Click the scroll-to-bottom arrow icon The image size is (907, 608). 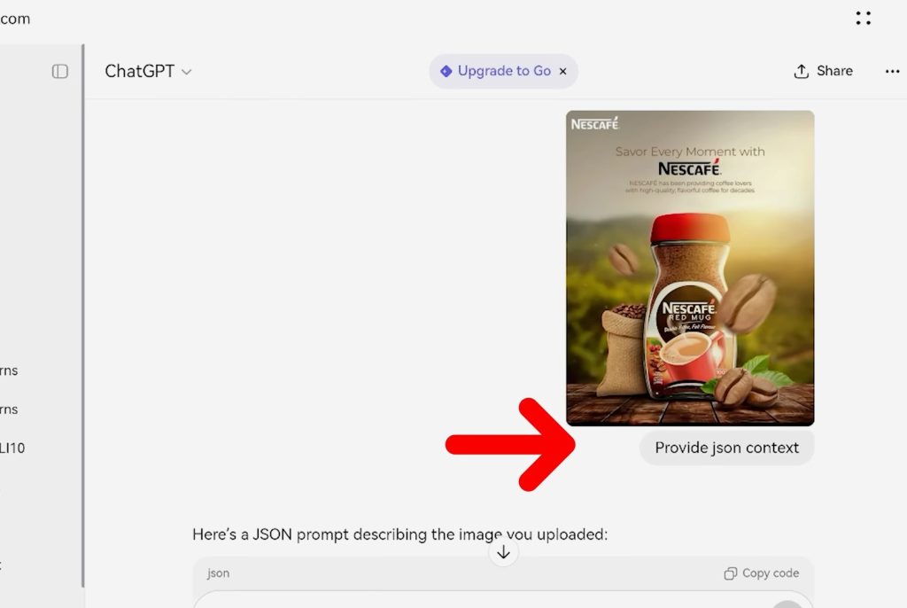503,551
